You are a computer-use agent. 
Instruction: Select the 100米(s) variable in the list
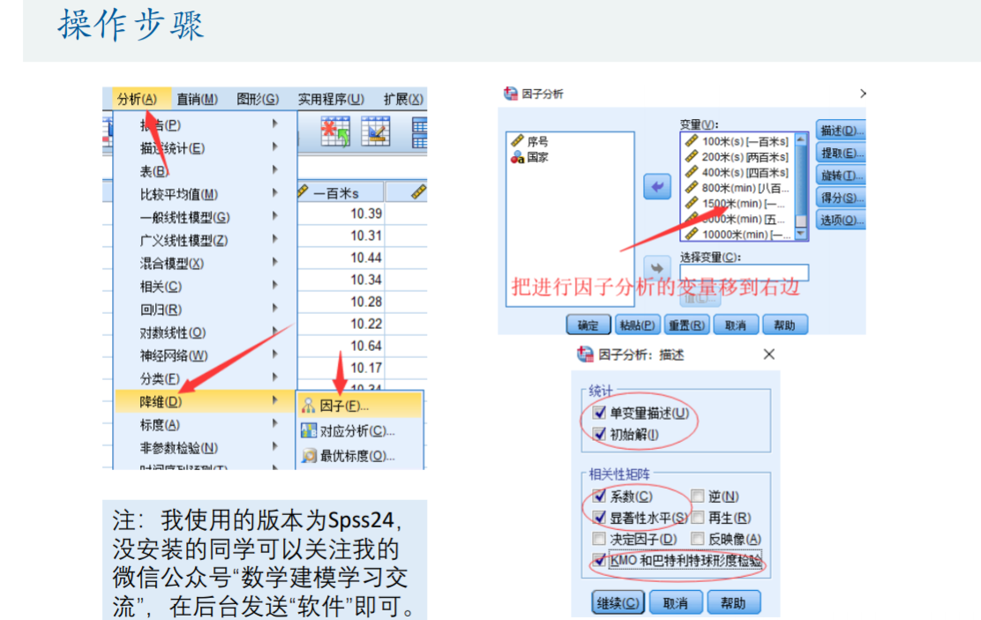(738, 141)
